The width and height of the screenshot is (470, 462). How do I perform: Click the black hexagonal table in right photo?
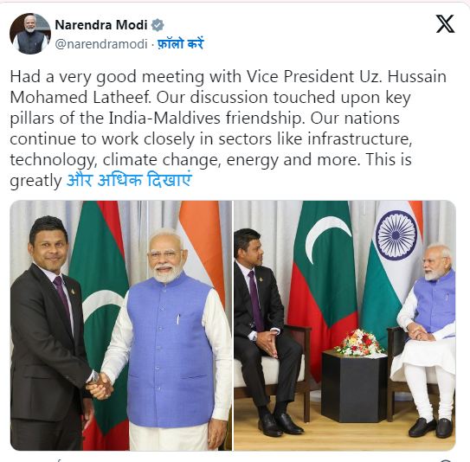click(354, 387)
